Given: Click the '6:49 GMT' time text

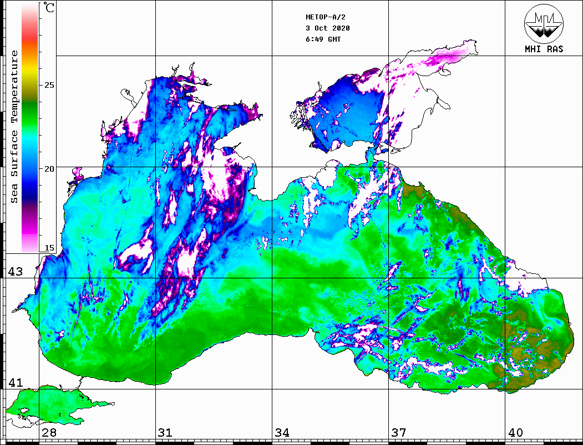Looking at the screenshot, I should coord(323,39).
